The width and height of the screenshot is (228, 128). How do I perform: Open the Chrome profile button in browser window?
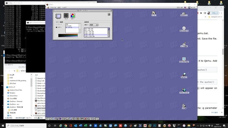click(x=213, y=13)
